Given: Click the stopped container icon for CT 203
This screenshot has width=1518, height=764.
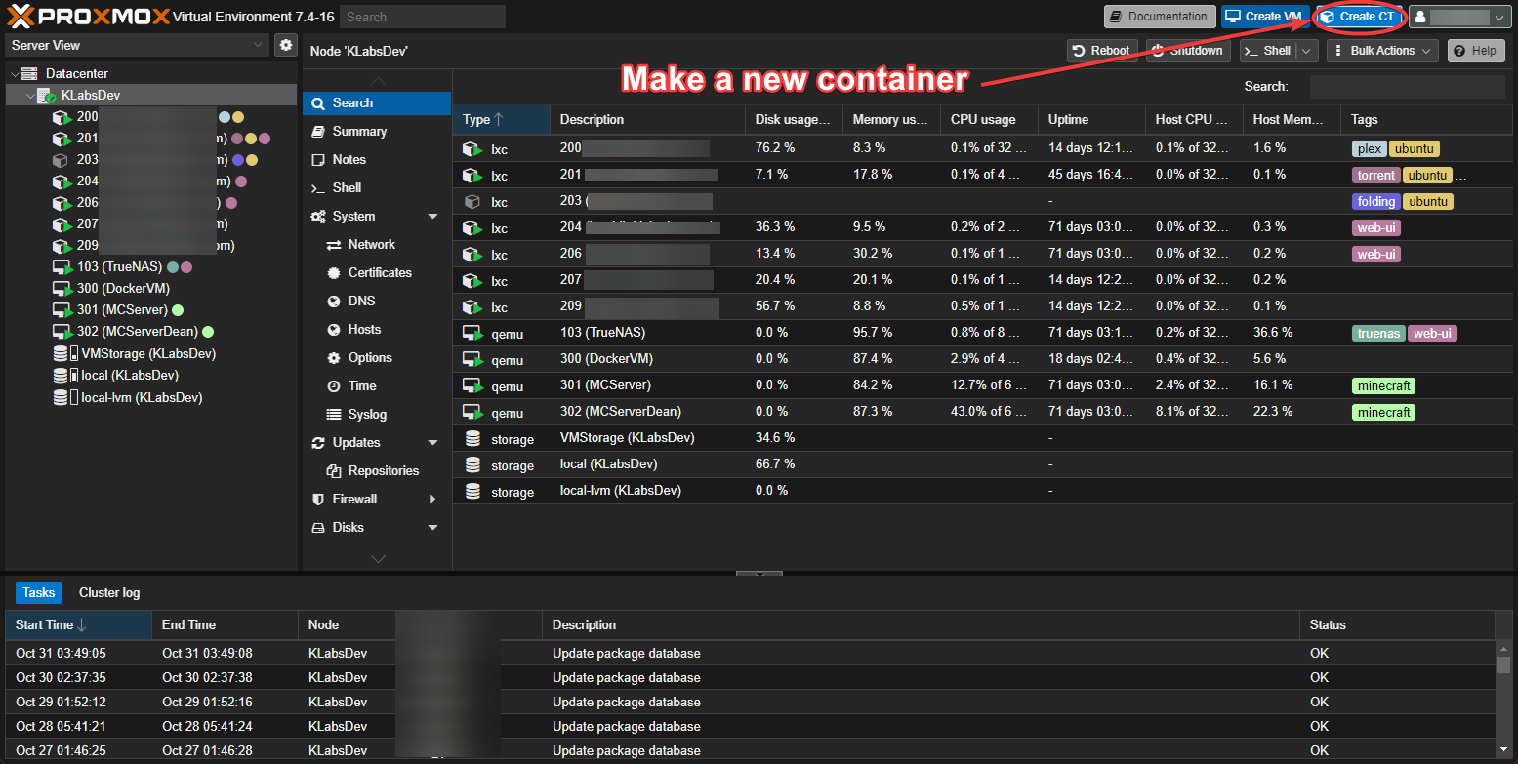Looking at the screenshot, I should pos(62,160).
